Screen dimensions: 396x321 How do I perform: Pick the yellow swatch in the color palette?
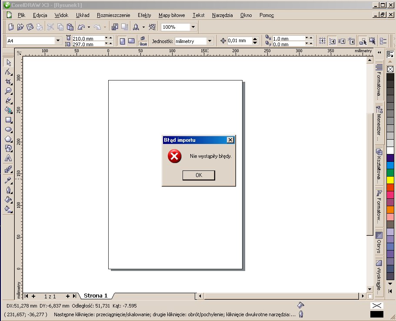[x=390, y=180]
